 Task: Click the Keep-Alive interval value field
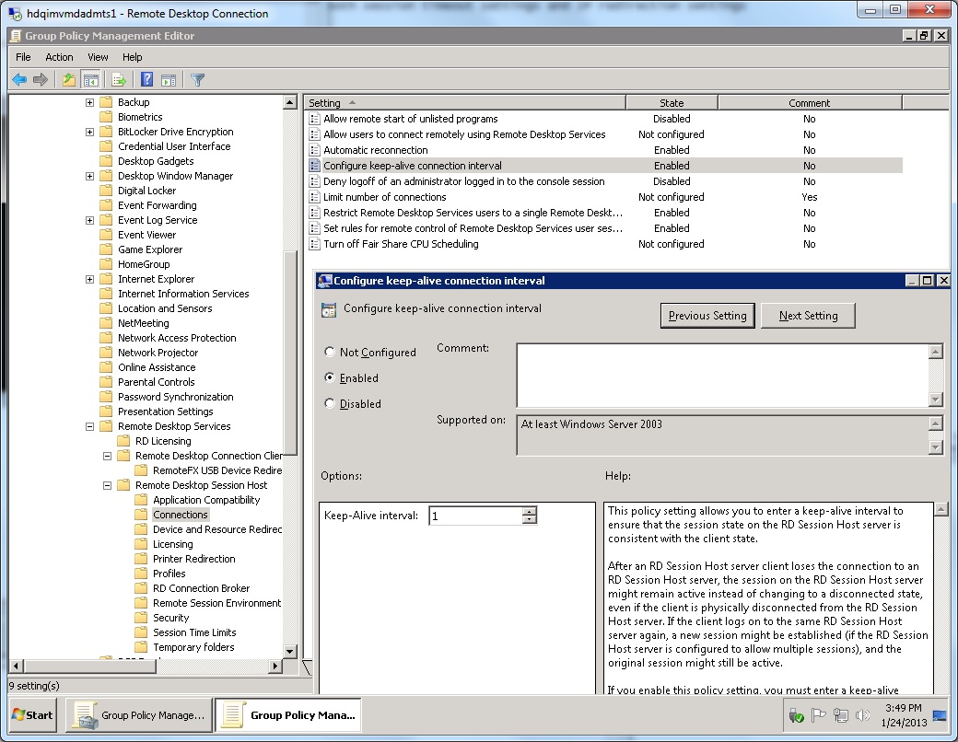coord(476,516)
